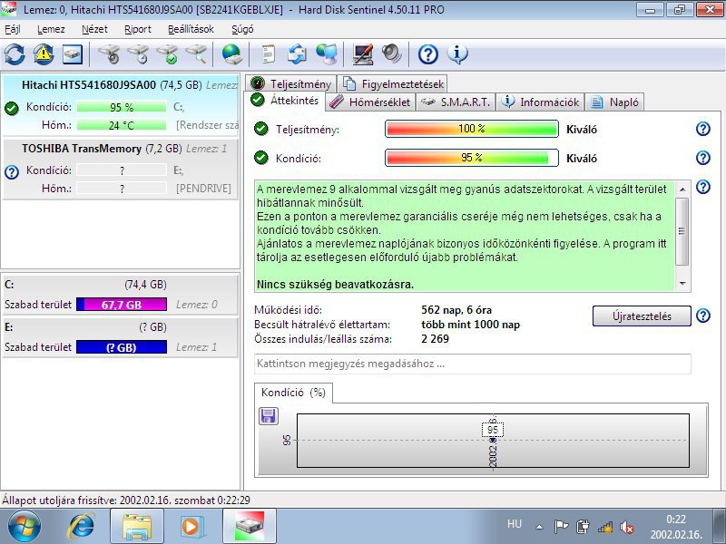Screen dimensions: 726x544
Task: Click the Kondíció 95 % gradient bar
Action: pos(471,158)
